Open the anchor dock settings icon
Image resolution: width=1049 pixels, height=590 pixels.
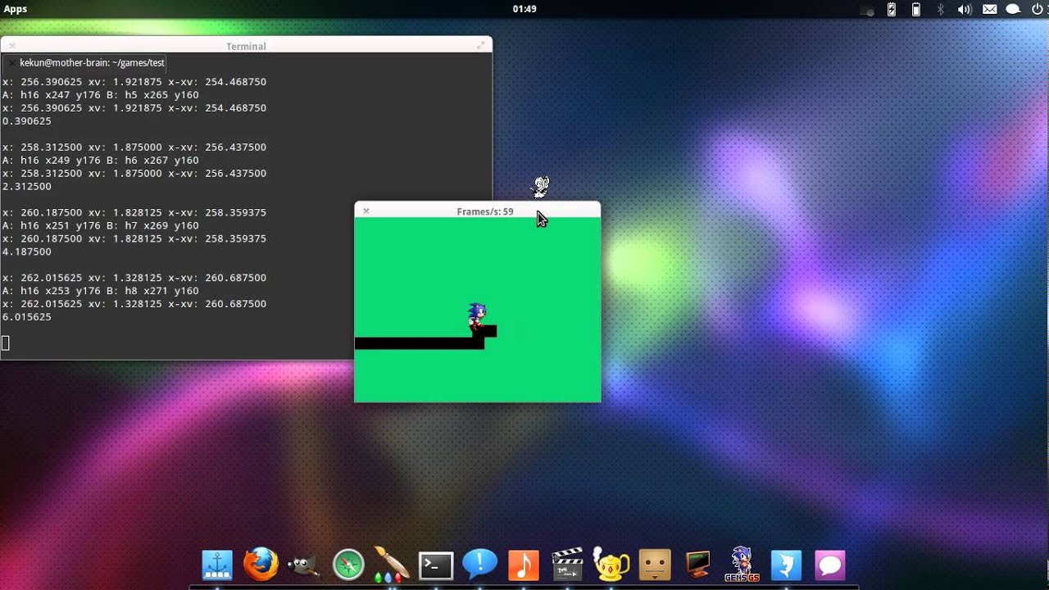[x=217, y=565]
